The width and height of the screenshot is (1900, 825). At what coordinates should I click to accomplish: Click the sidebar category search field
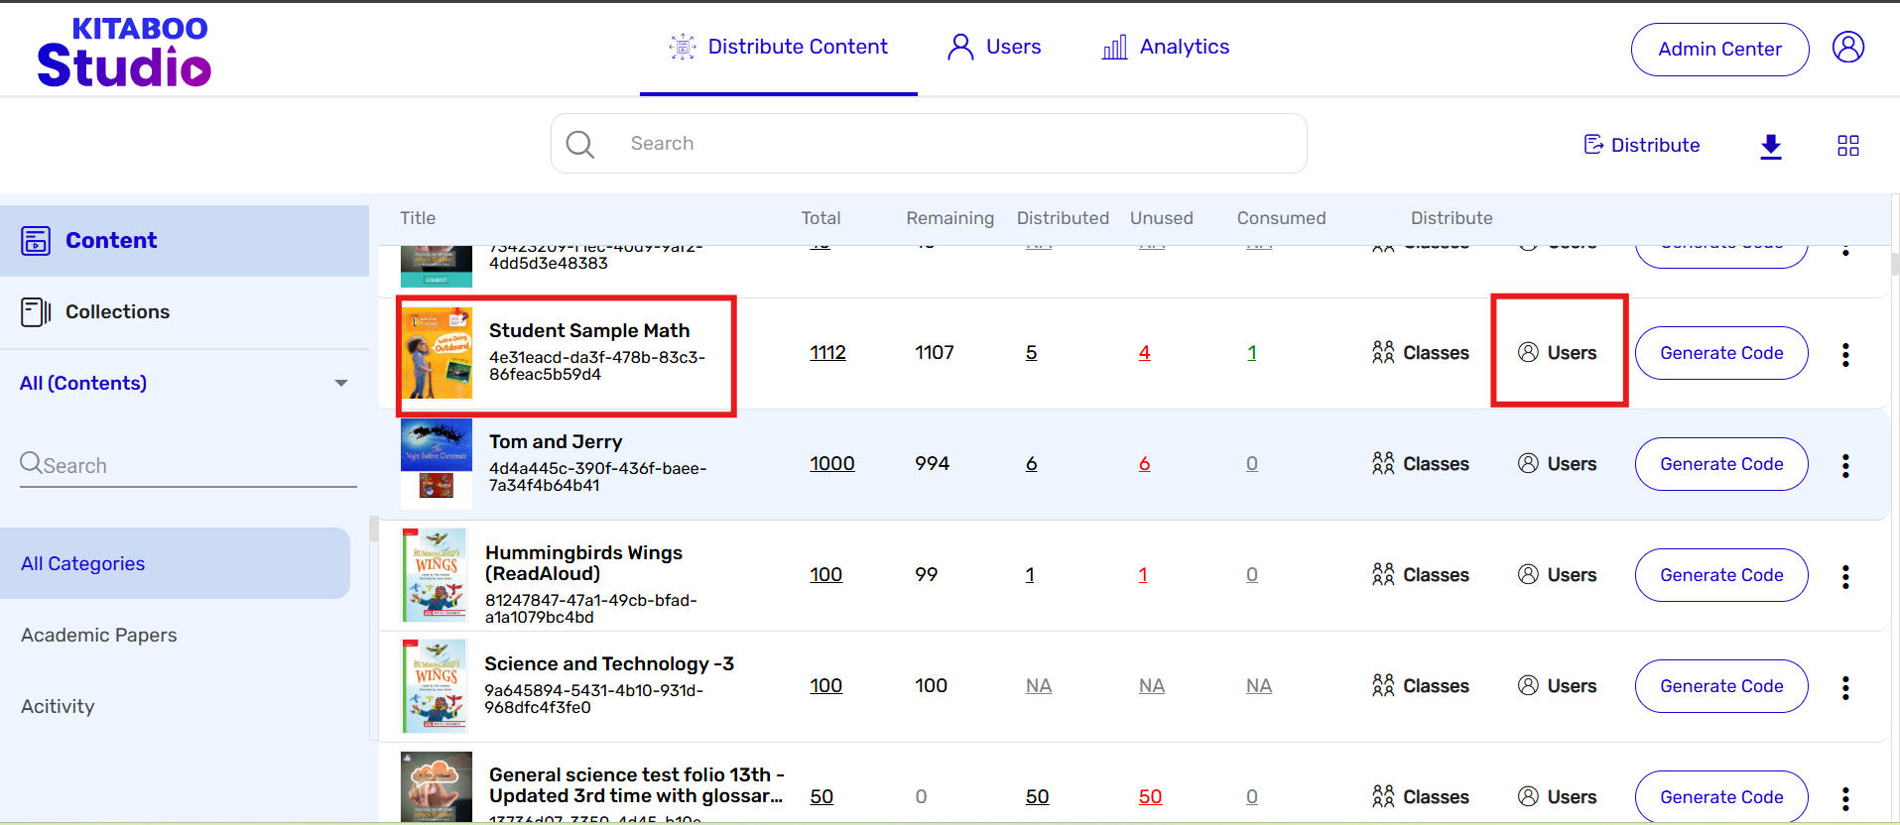pyautogui.click(x=189, y=465)
